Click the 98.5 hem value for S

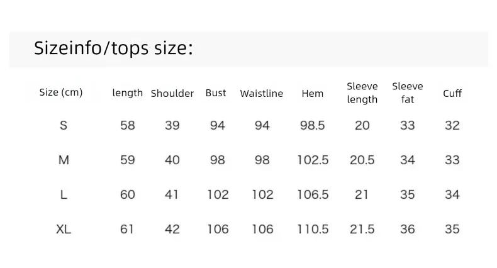pos(313,125)
